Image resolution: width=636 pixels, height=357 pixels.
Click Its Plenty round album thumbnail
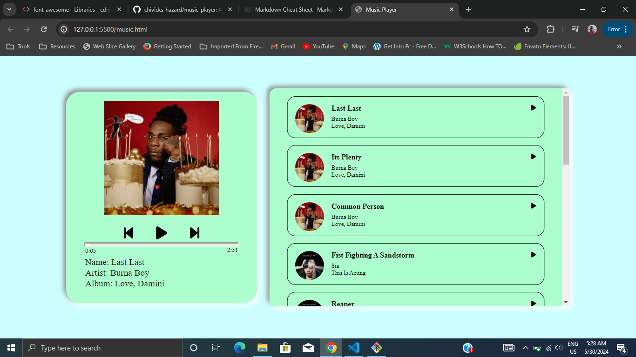pos(310,167)
